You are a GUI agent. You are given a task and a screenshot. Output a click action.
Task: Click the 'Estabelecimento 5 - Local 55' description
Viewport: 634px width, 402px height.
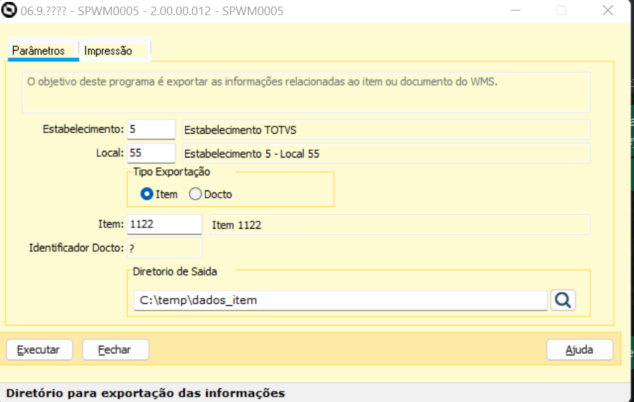coord(386,154)
